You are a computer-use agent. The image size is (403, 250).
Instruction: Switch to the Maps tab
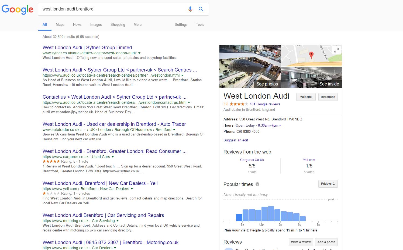coord(60,24)
